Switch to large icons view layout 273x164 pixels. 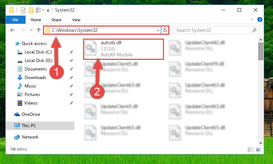click(258, 149)
